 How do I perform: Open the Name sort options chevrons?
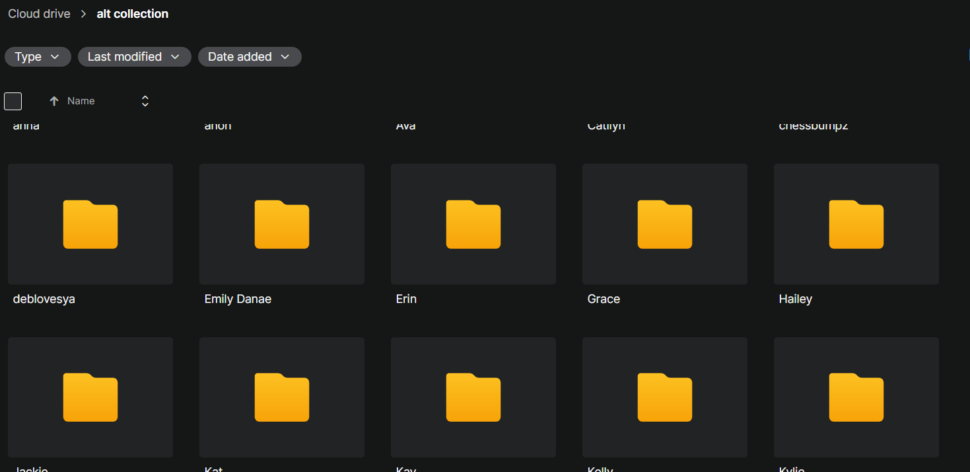click(x=145, y=101)
